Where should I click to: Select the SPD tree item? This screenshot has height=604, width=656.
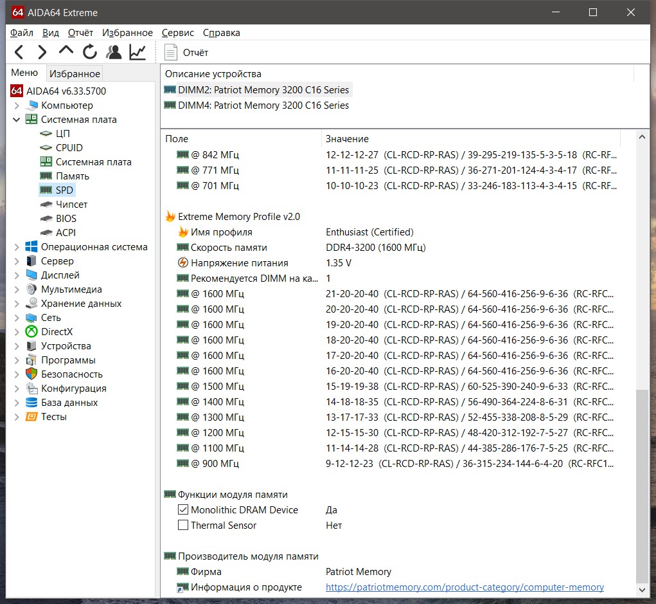(64, 190)
